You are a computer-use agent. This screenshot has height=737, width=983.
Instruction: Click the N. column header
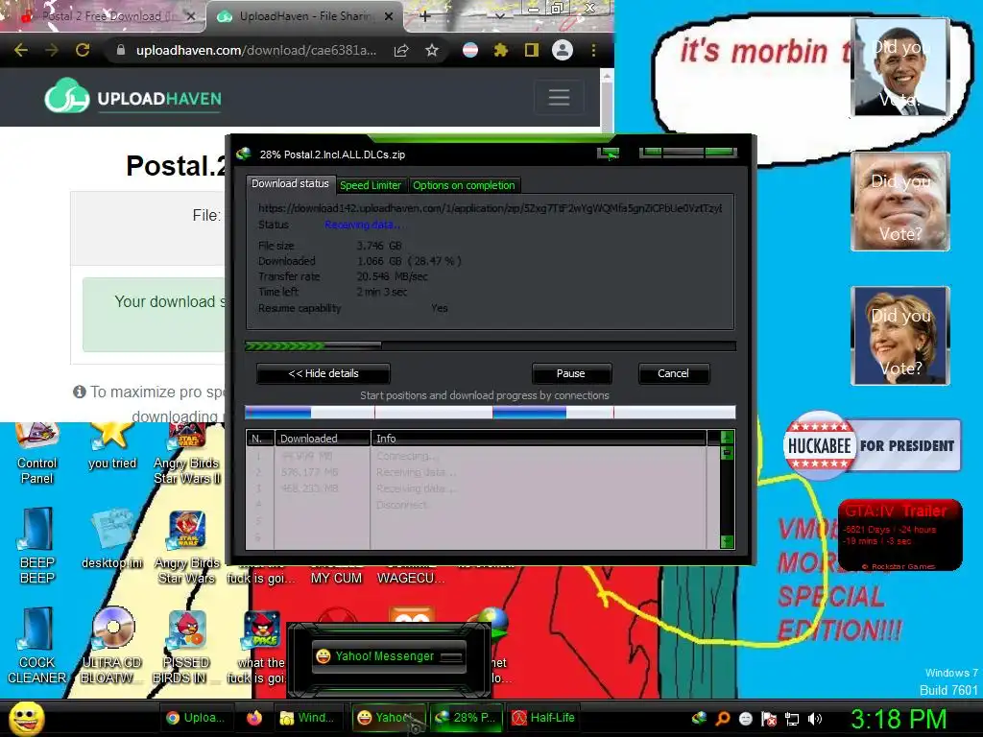coord(260,438)
